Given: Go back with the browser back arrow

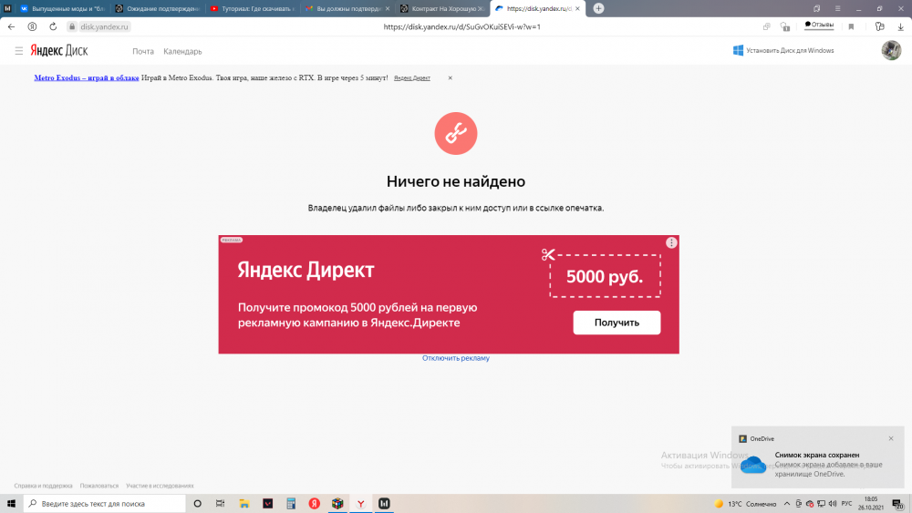Looking at the screenshot, I should [x=11, y=26].
